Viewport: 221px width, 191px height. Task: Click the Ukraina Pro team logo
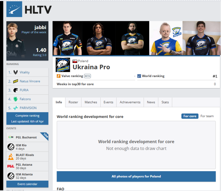point(63,65)
